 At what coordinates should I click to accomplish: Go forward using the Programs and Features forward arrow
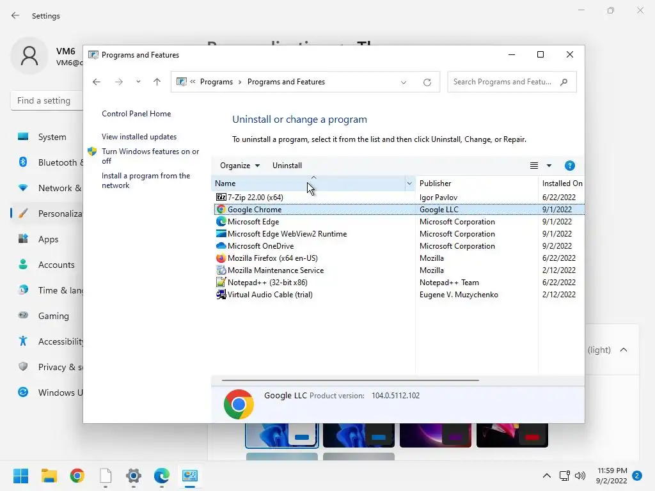(x=118, y=82)
